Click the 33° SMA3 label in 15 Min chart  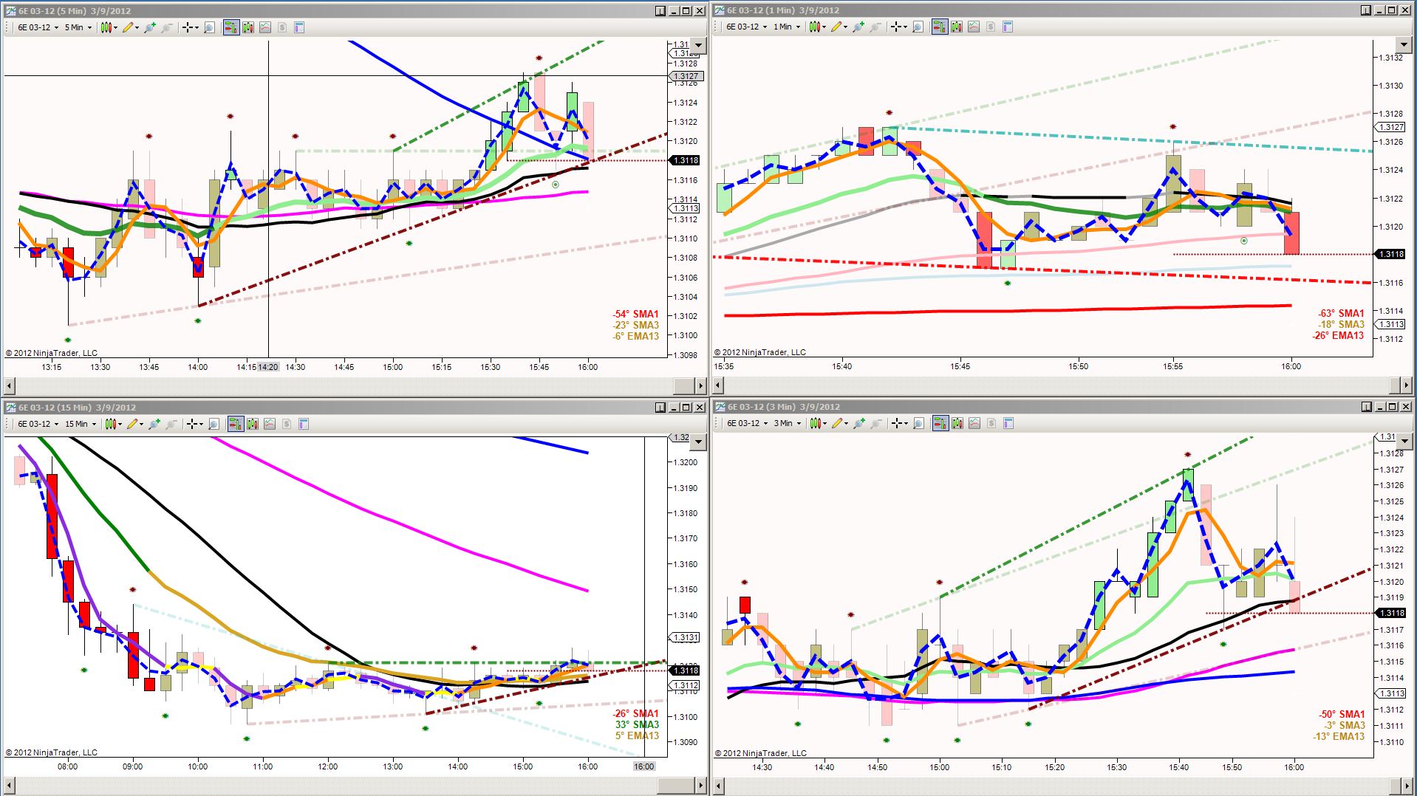click(637, 724)
